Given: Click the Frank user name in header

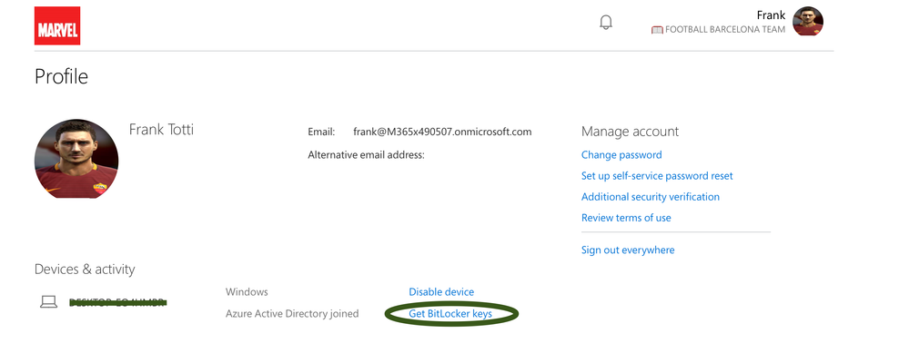Looking at the screenshot, I should (x=771, y=15).
